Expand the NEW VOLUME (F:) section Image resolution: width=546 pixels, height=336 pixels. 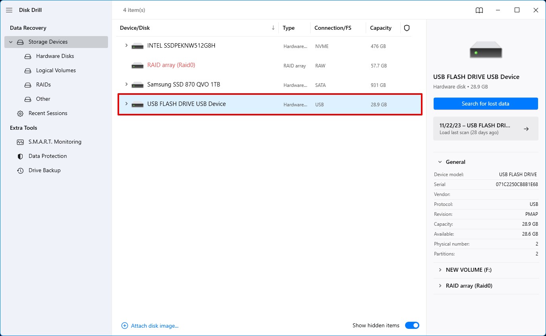click(x=440, y=270)
